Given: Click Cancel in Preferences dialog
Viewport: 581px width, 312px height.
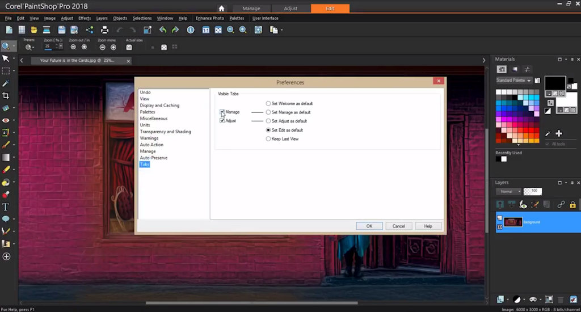Looking at the screenshot, I should pyautogui.click(x=399, y=226).
